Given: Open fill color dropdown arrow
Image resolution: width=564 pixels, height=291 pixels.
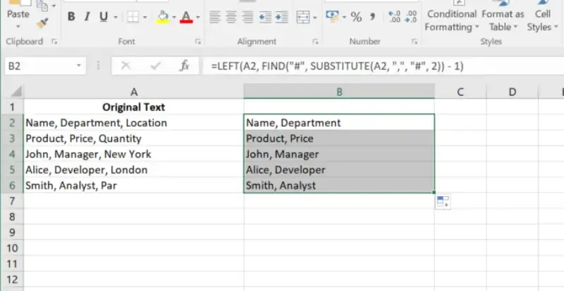Looking at the screenshot, I should tap(174, 17).
